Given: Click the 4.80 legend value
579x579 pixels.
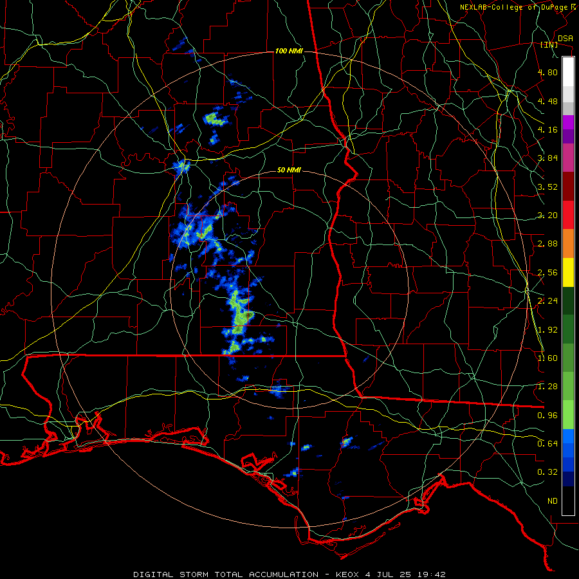Looking at the screenshot, I should pyautogui.click(x=547, y=72).
